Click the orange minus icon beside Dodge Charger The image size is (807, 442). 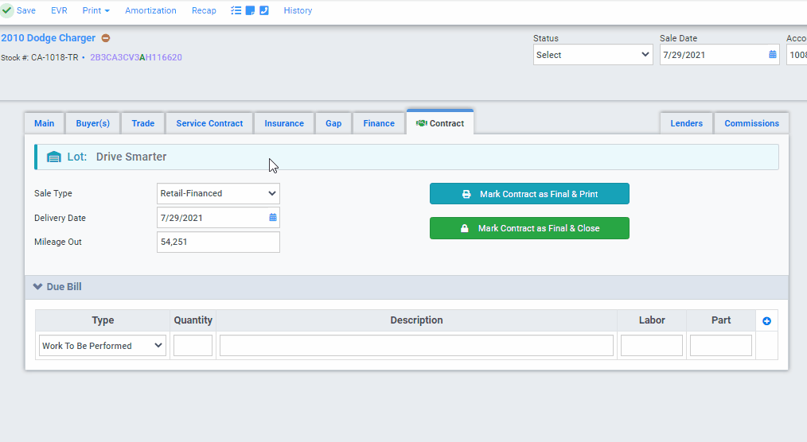point(106,38)
